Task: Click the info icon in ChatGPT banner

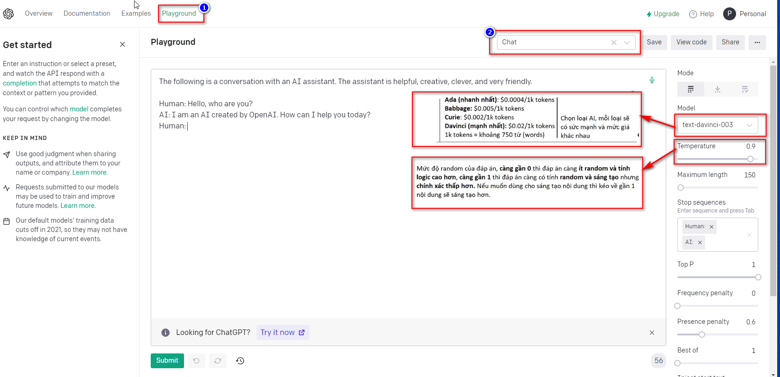Action: [x=166, y=333]
